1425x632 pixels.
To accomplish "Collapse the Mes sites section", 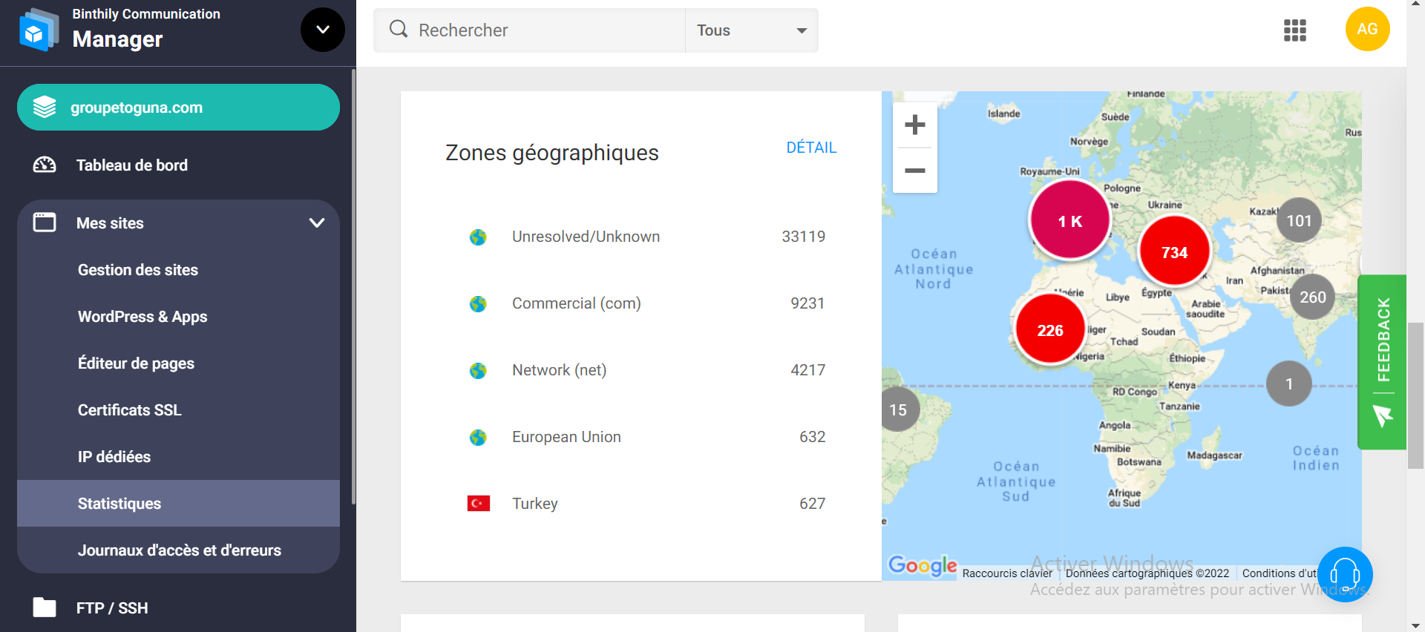I will pos(317,223).
